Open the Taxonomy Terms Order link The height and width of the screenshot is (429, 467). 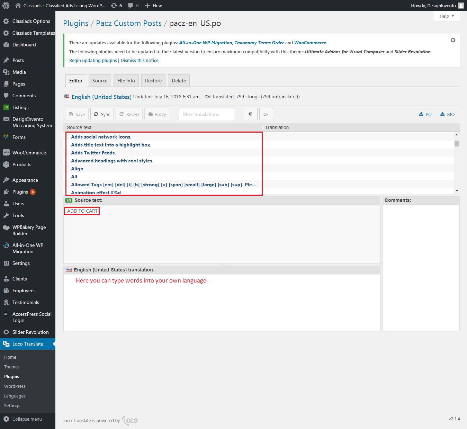259,43
